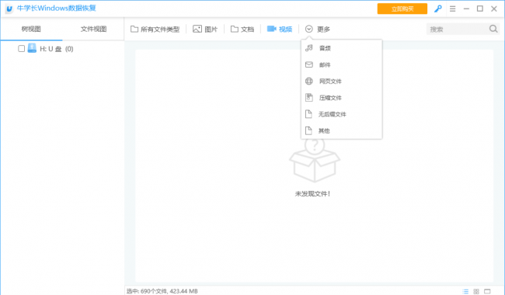Click the orange 立即购买 button
Screen dimensions: 505x295
click(402, 9)
